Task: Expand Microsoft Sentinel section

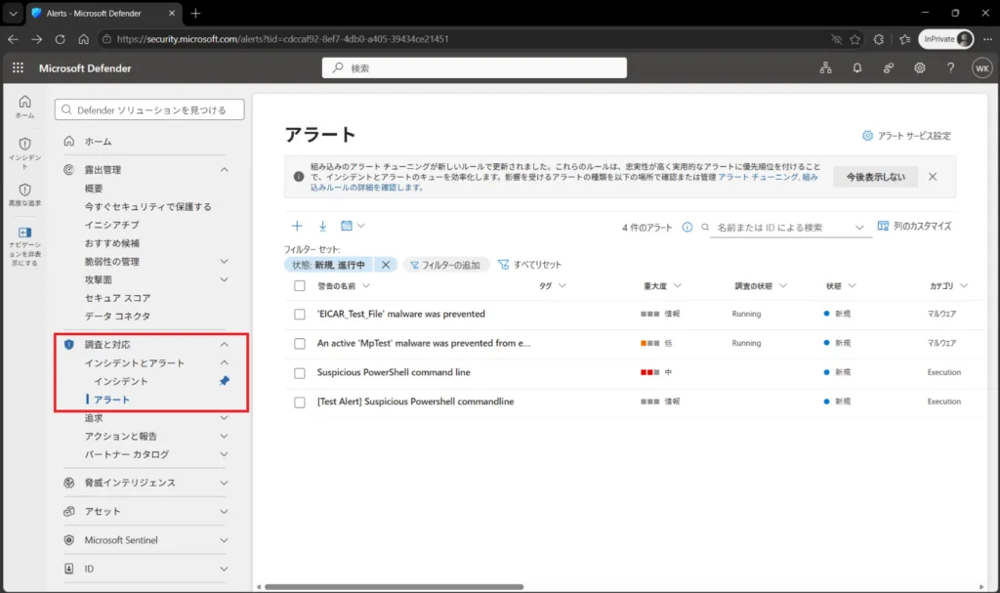Action: pos(225,540)
